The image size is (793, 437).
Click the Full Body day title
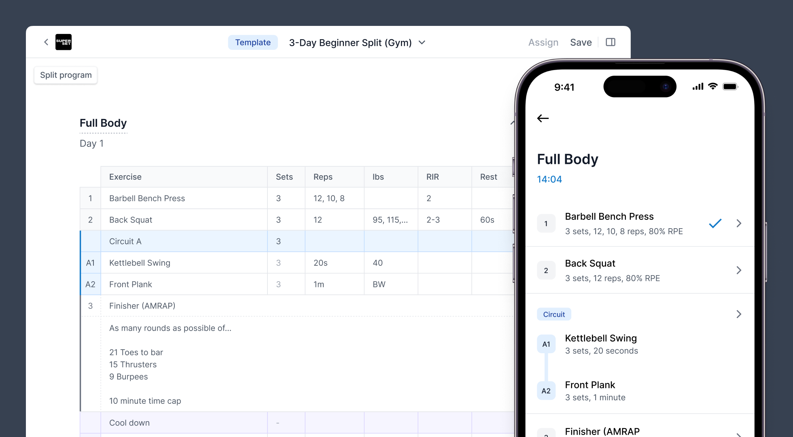click(103, 123)
